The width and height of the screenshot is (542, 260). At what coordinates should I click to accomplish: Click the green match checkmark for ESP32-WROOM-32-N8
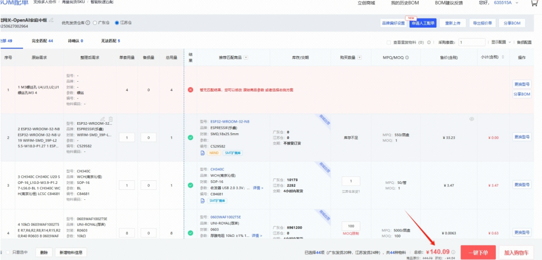(x=191, y=137)
